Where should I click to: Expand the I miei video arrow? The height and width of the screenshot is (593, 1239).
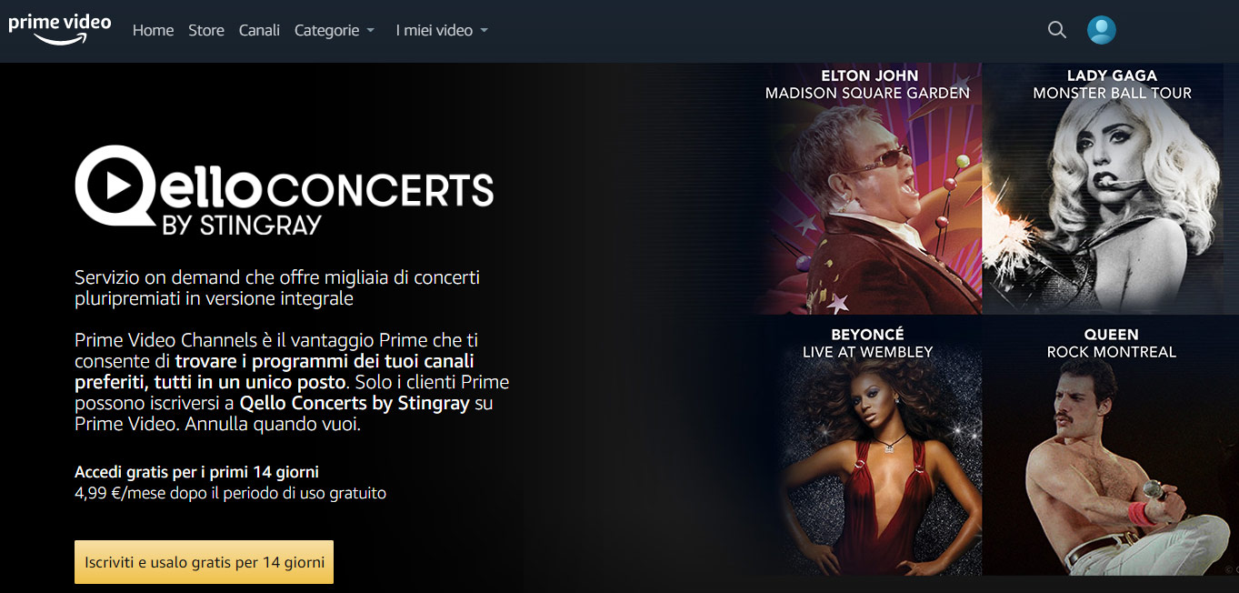click(484, 31)
